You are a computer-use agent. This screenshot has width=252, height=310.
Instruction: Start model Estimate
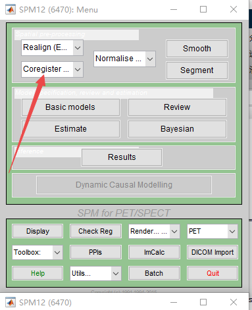(70, 129)
